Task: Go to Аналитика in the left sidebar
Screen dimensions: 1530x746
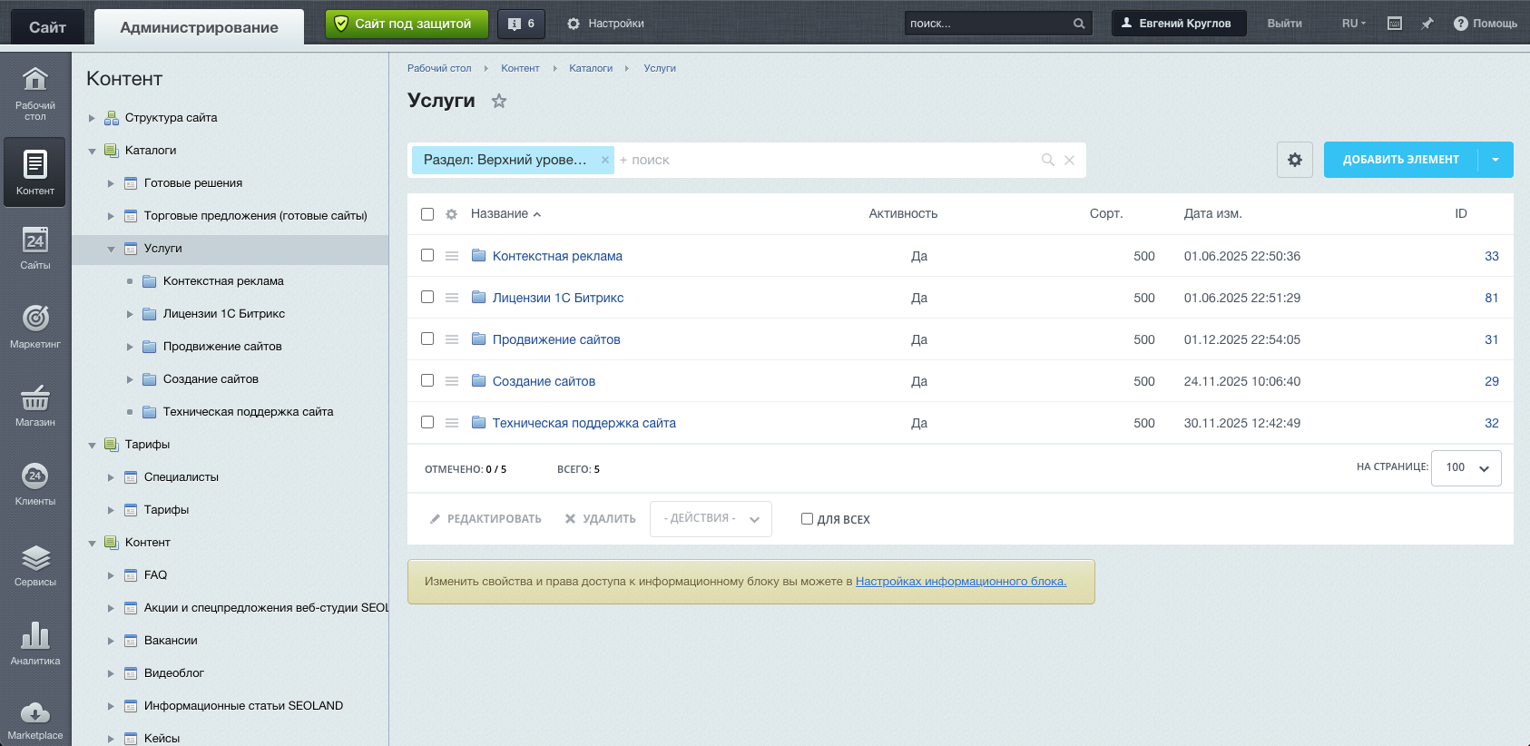Action: [35, 643]
